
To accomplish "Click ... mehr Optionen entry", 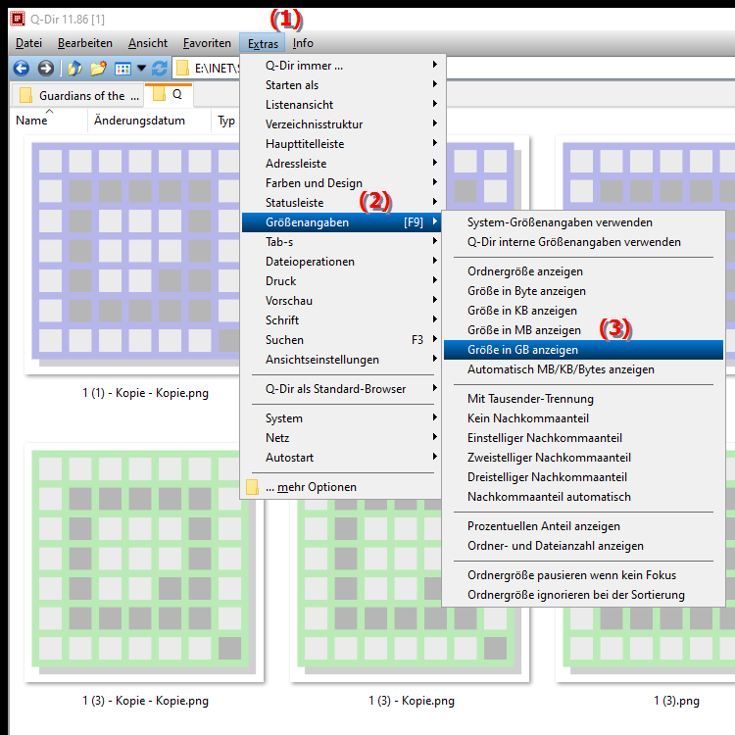I will pos(342,487).
